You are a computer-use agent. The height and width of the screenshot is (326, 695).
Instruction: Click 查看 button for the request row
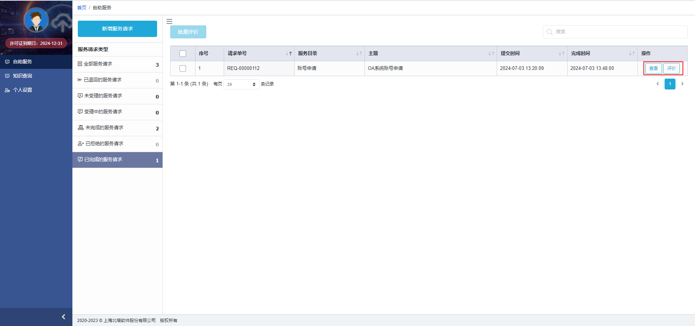(653, 68)
